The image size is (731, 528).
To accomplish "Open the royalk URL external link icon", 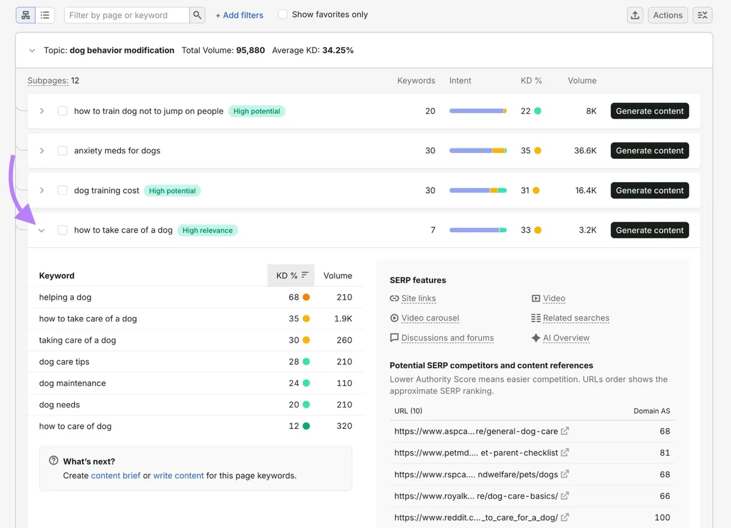I will coord(565,496).
